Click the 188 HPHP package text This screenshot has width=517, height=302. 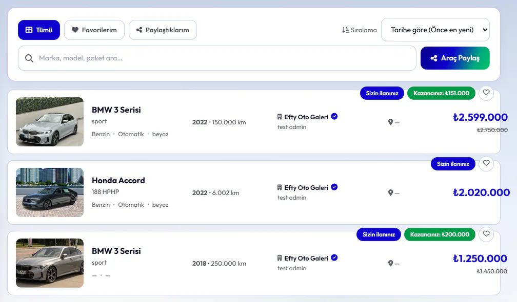[106, 192]
